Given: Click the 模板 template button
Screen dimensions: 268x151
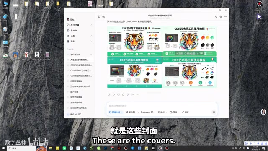Looking at the screenshot, I should coord(185,112).
